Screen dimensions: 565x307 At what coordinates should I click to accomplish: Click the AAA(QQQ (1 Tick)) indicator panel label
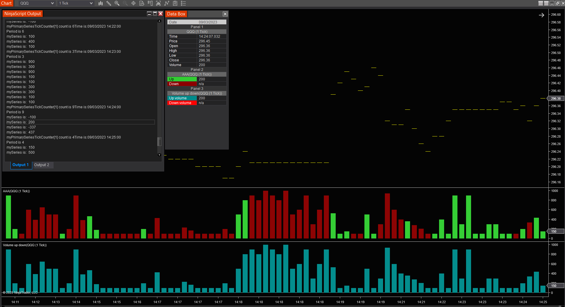pos(16,191)
